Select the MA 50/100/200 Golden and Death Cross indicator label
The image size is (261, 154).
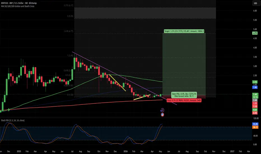coord(18,6)
